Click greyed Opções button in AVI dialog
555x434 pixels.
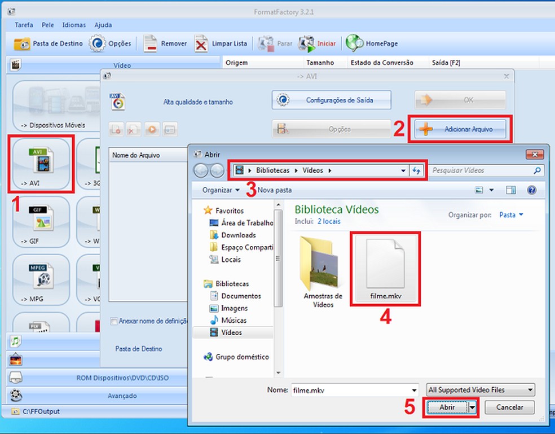331,129
